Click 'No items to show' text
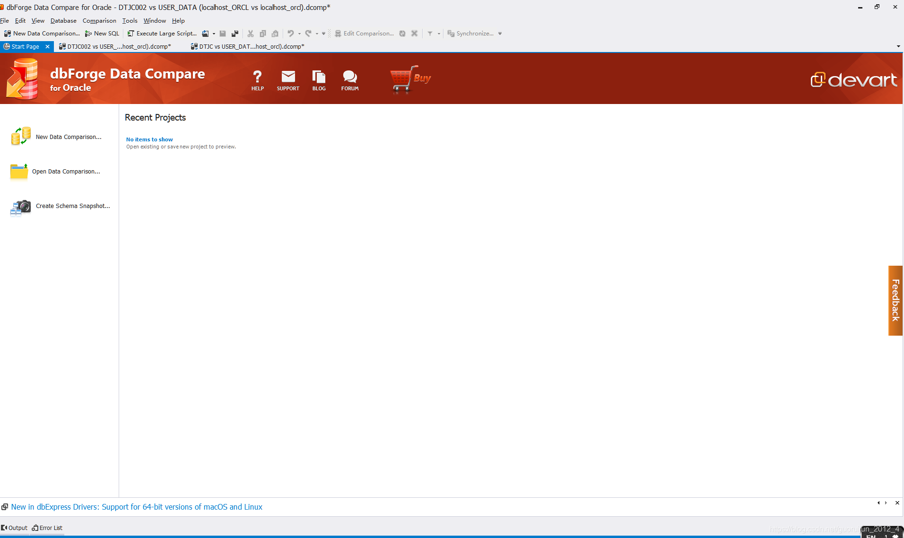This screenshot has height=538, width=904. pos(149,139)
